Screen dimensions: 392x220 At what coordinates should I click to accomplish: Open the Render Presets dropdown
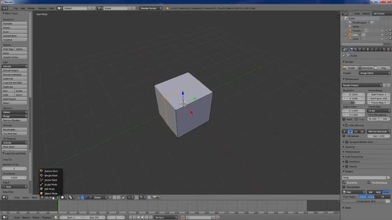click(362, 86)
